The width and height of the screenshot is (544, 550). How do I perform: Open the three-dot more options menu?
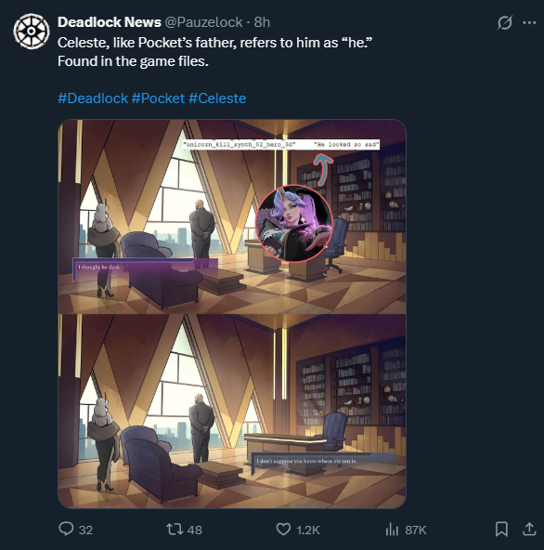(x=529, y=22)
